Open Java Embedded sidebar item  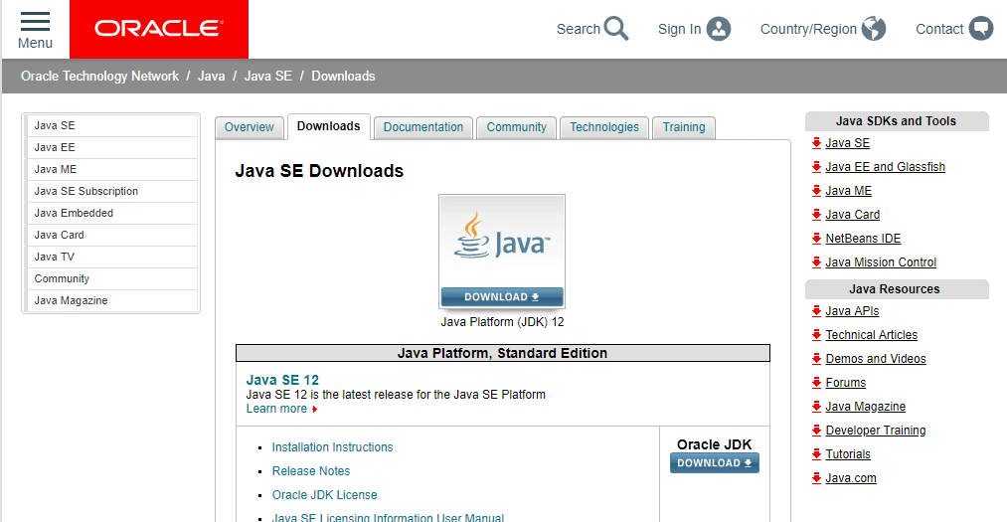[111, 213]
